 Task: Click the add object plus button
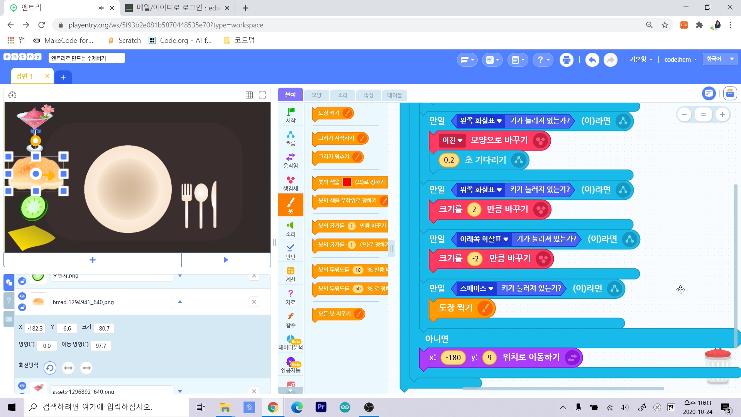pyautogui.click(x=93, y=260)
